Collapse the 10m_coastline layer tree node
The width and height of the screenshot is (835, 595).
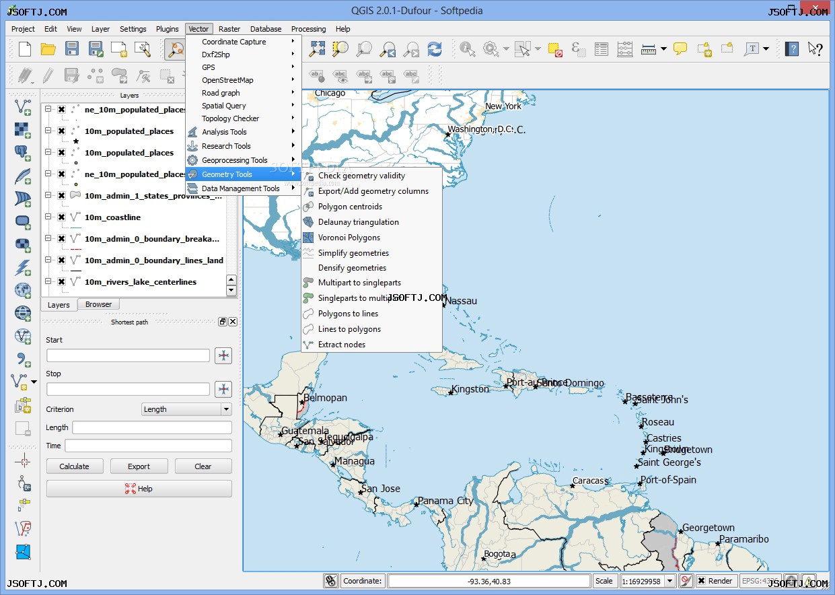48,217
